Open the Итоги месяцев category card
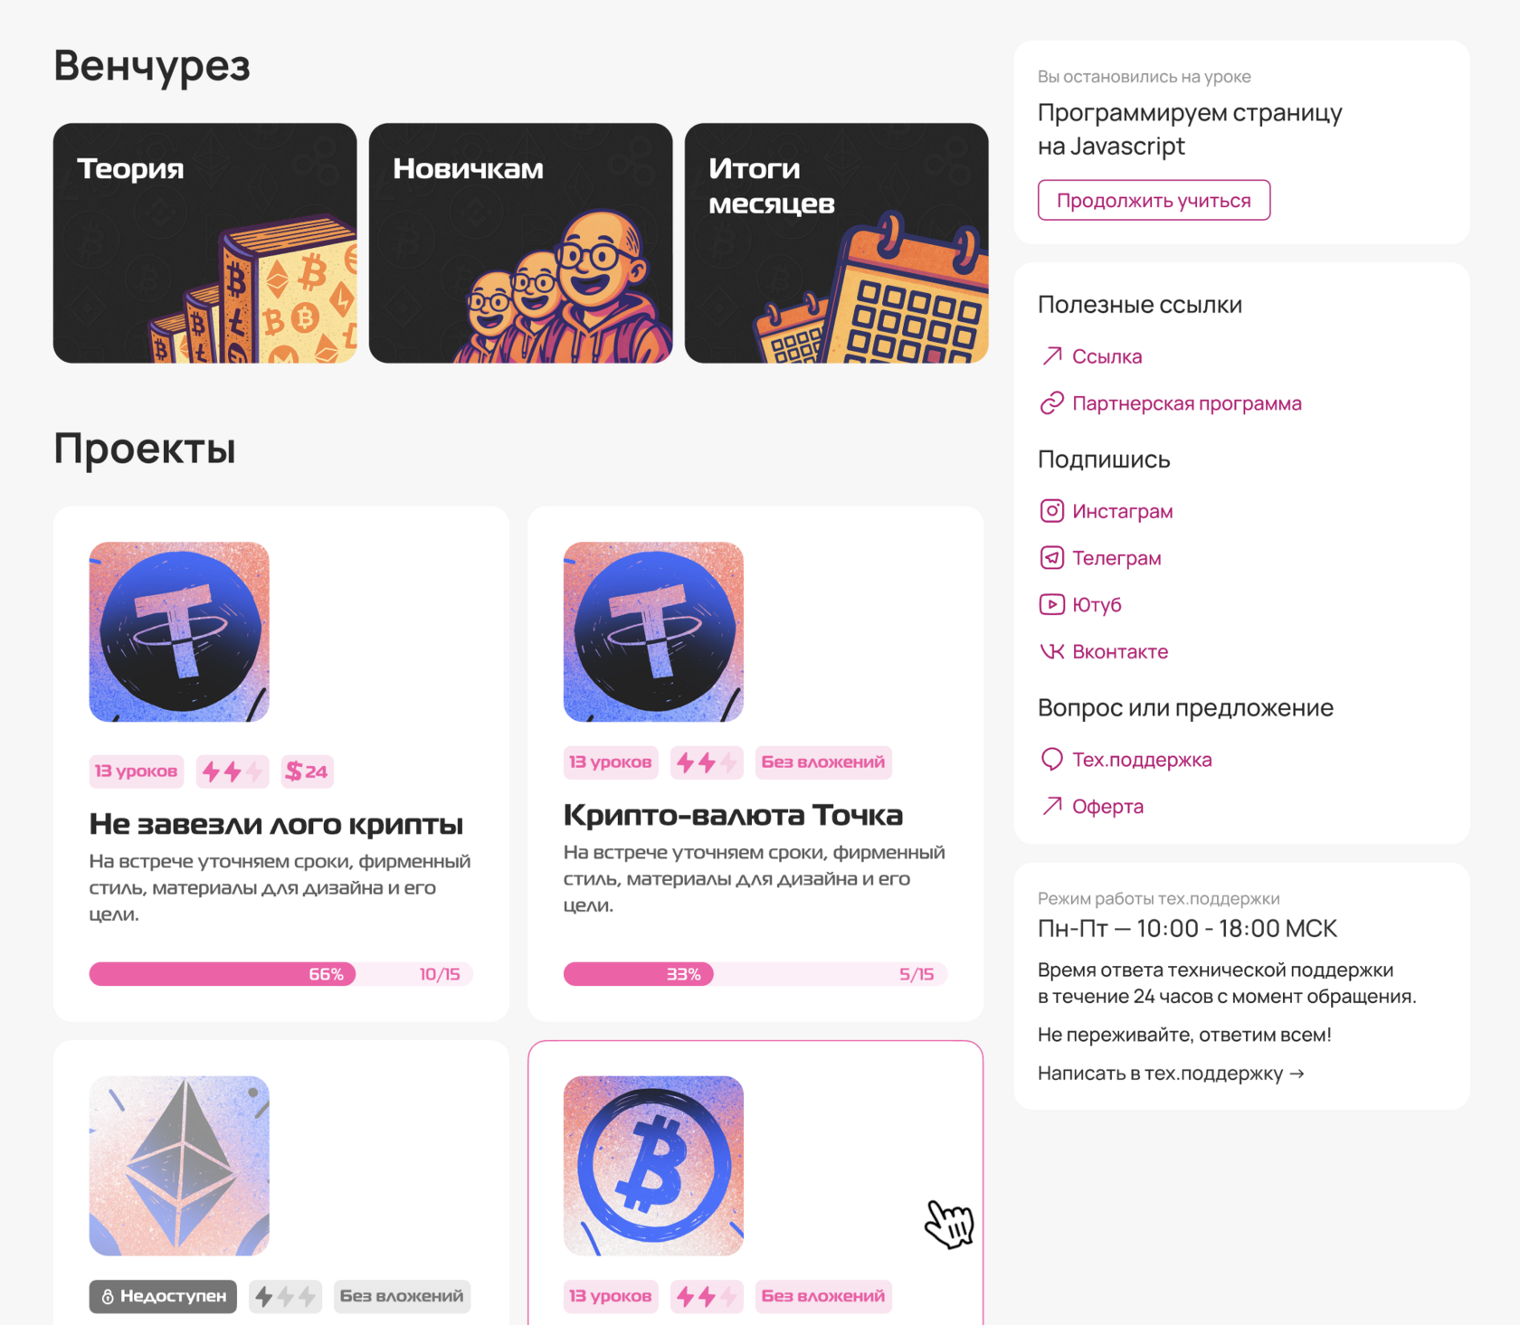The height and width of the screenshot is (1325, 1520). coord(837,243)
